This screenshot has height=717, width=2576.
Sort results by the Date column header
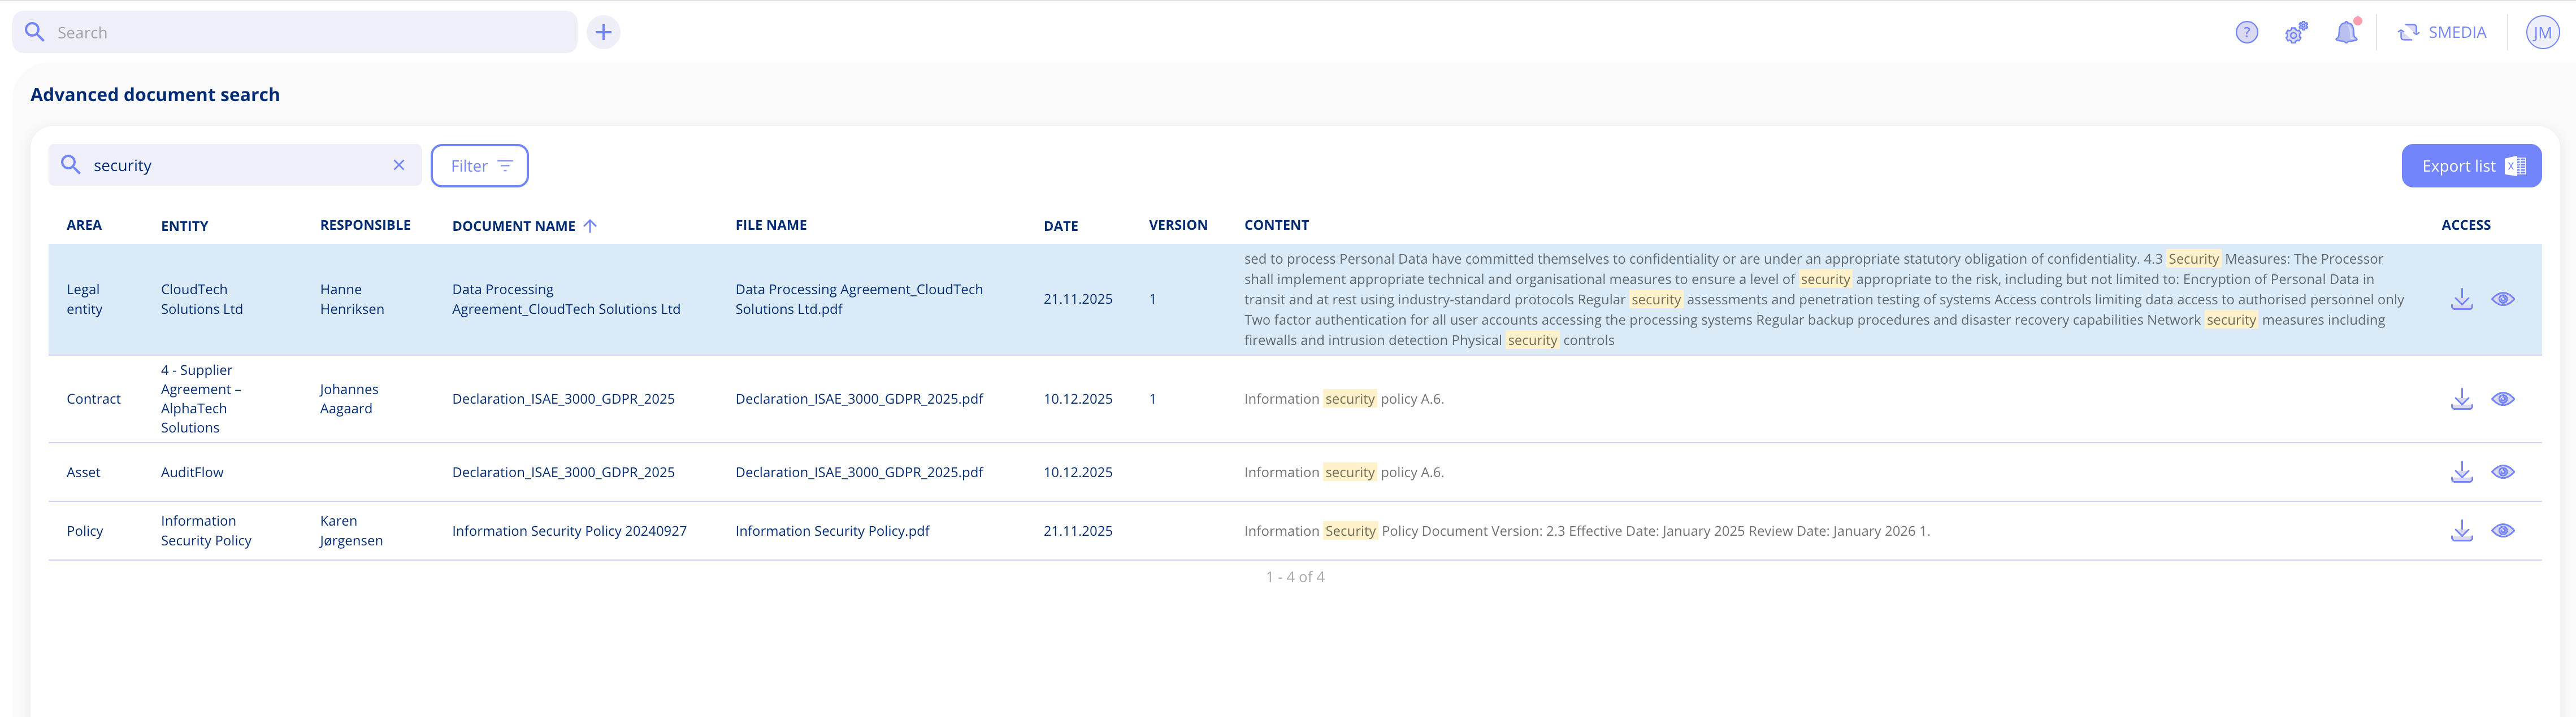(1062, 226)
